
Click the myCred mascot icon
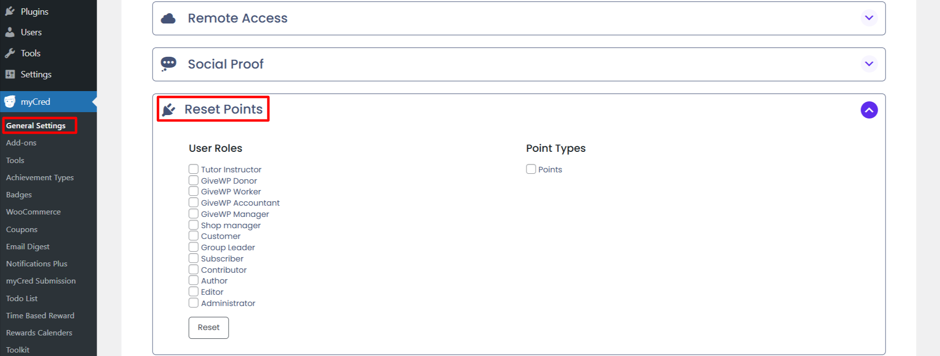(10, 102)
